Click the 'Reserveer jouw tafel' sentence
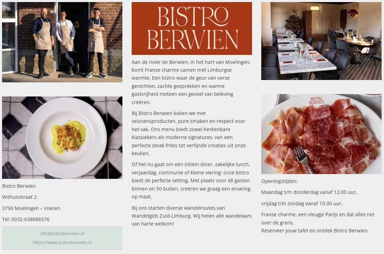384x254 pixels. (x=315, y=230)
